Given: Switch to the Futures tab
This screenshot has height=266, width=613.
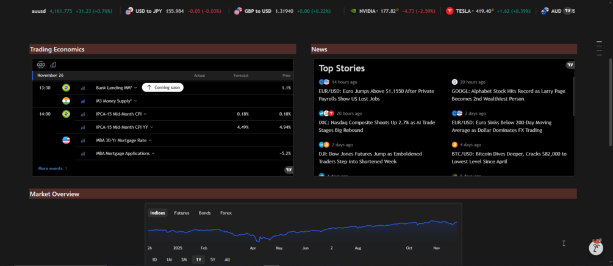Looking at the screenshot, I should [182, 213].
